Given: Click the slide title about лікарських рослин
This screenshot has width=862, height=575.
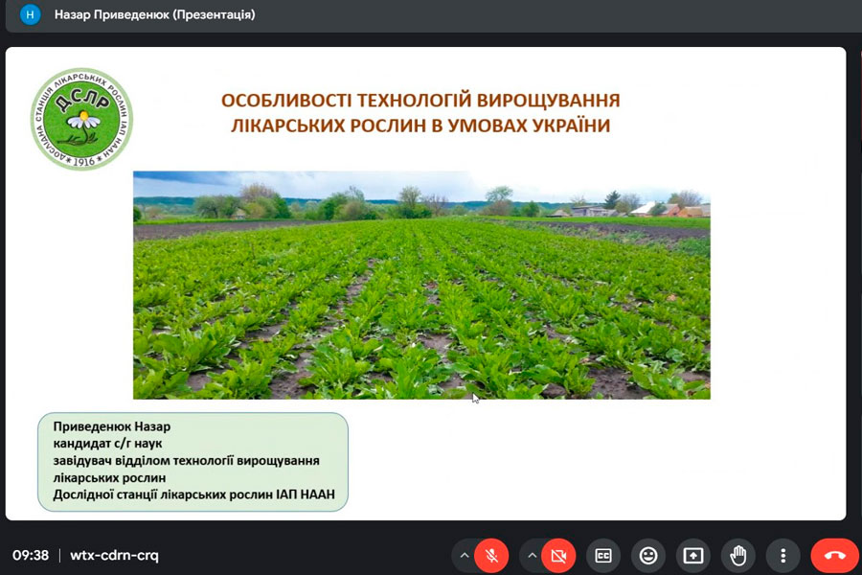Looking at the screenshot, I should (420, 112).
